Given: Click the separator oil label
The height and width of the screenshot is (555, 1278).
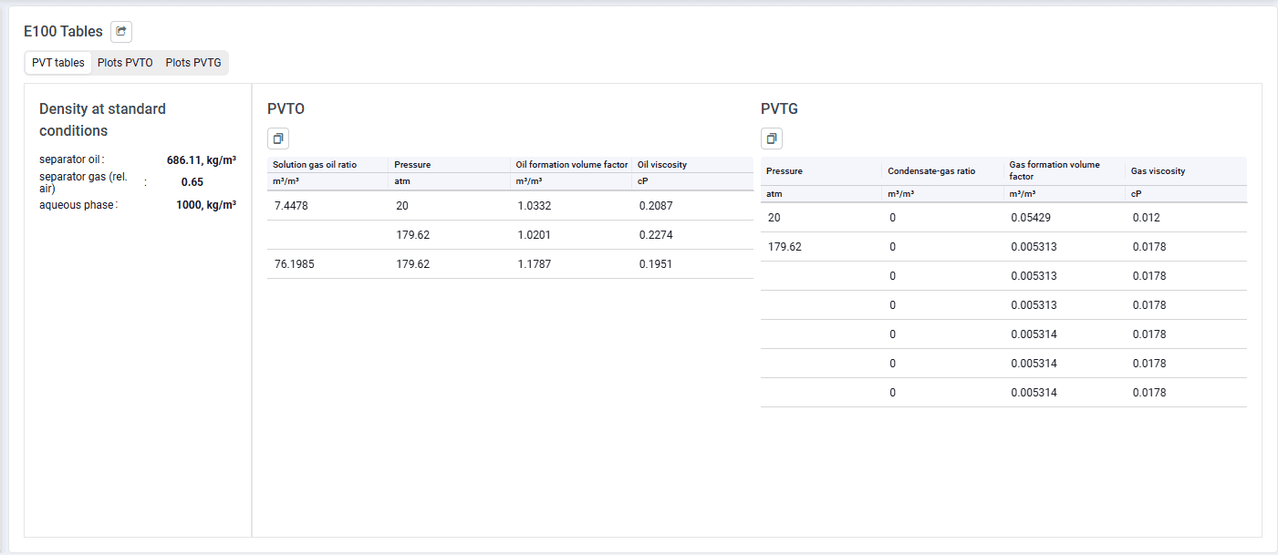Looking at the screenshot, I should click(70, 159).
